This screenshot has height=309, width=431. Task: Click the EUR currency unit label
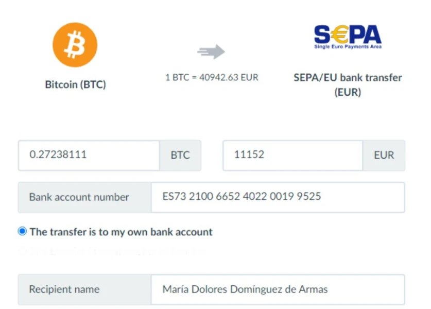tap(384, 155)
